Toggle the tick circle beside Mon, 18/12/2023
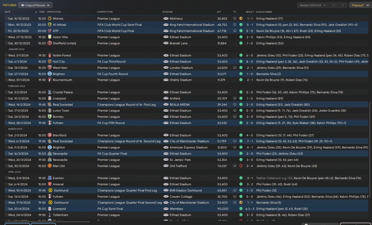This screenshot has width=372, height=225. [x=6, y=25]
